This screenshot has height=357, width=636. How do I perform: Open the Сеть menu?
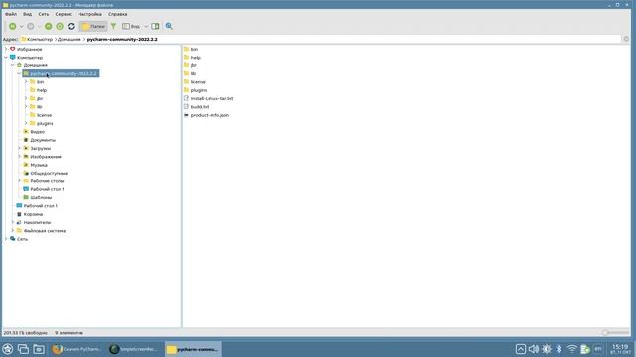tap(44, 14)
